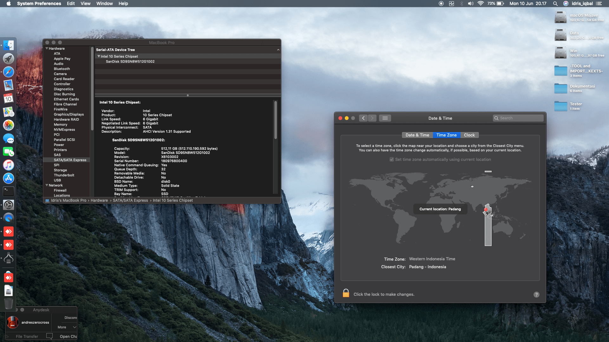Click the show-all grid icon in Date & Time

385,118
